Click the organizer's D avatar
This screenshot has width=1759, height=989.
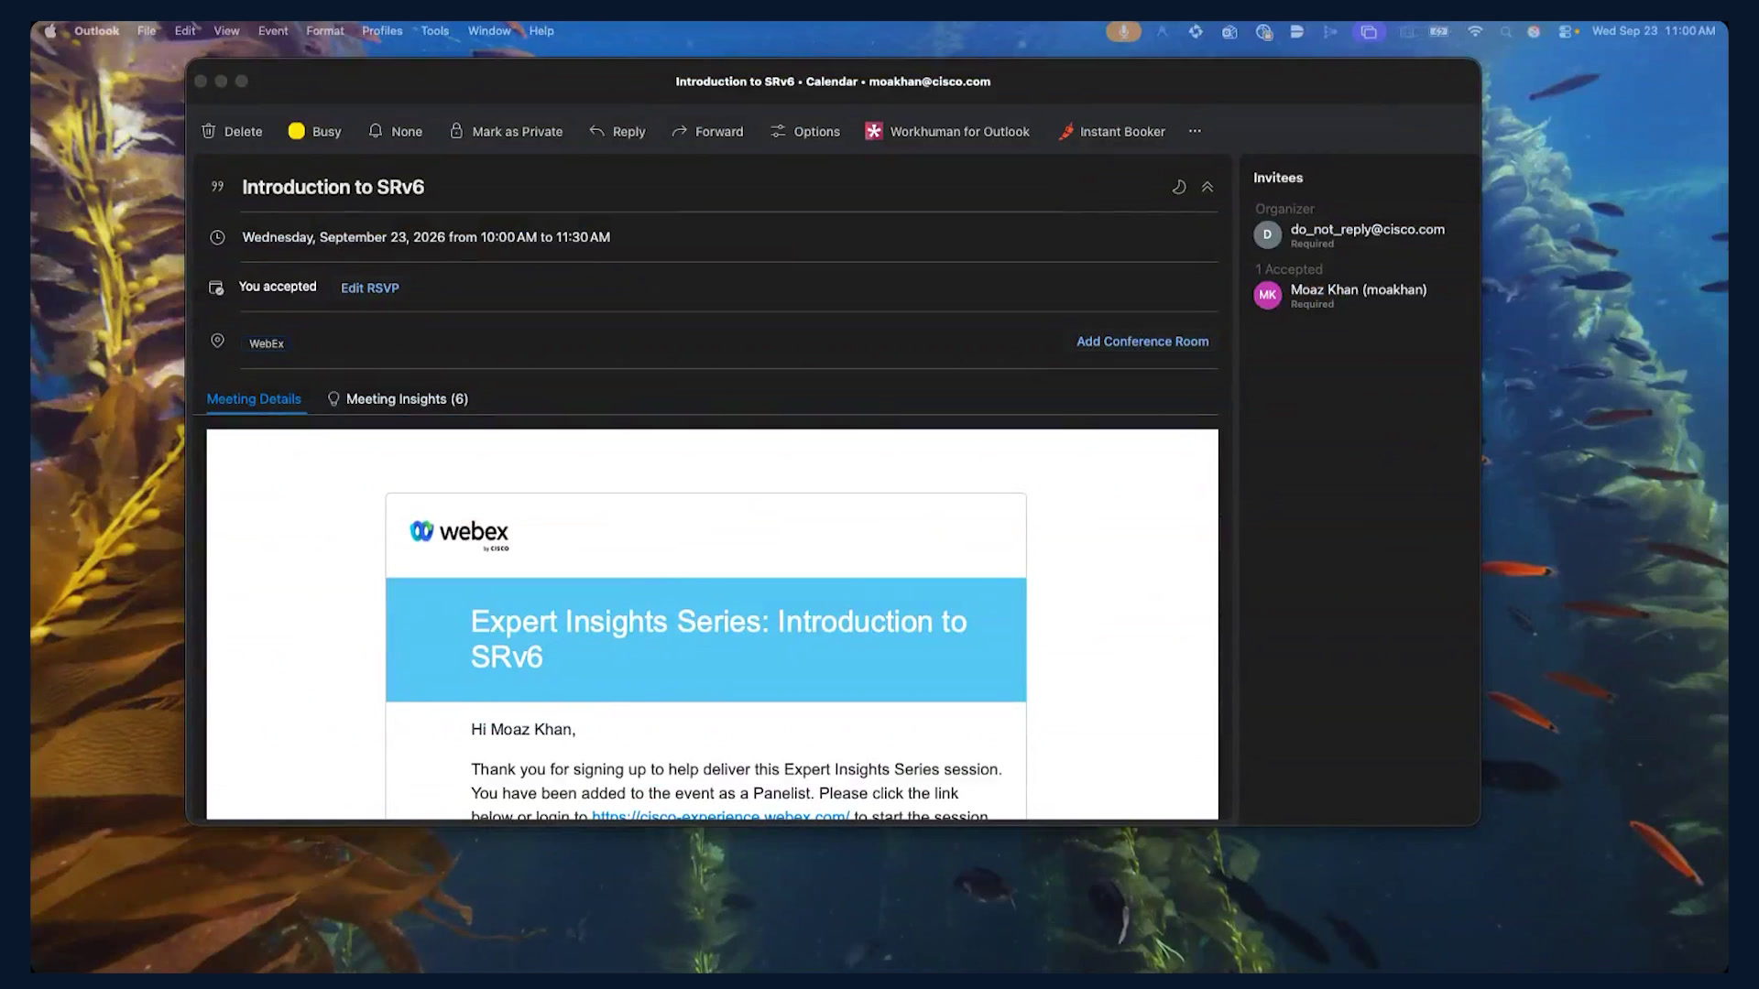tap(1267, 234)
